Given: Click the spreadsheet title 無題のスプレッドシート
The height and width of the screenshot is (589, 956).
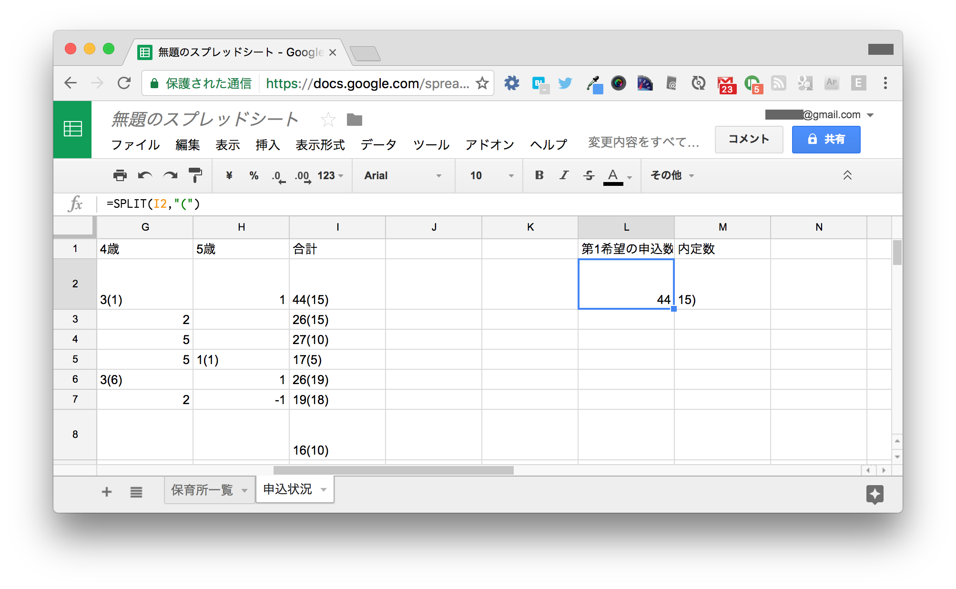Looking at the screenshot, I should coord(205,119).
